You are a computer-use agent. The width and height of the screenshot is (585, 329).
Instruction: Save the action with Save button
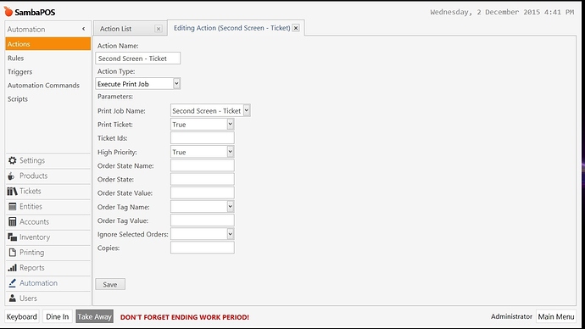(110, 284)
